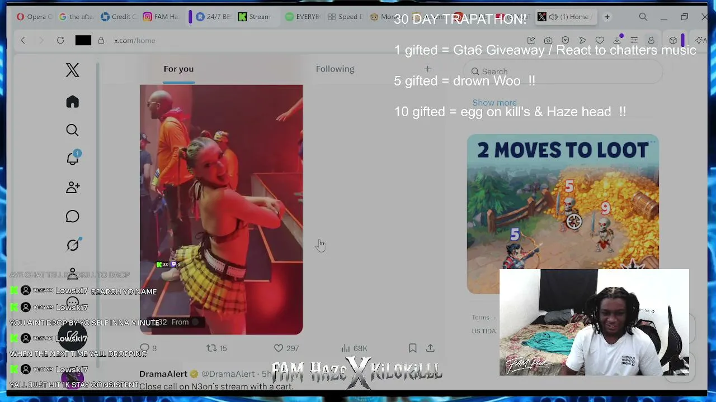716x402 pixels.
Task: Open the DramaAlert profile name
Action: pyautogui.click(x=163, y=374)
